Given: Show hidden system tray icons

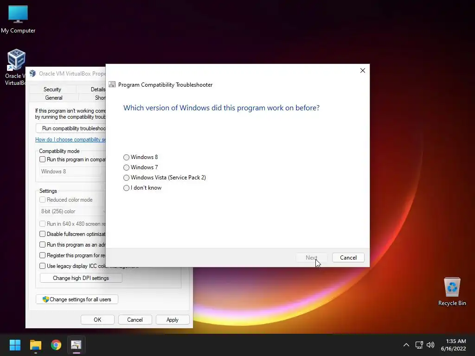Looking at the screenshot, I should [406, 345].
